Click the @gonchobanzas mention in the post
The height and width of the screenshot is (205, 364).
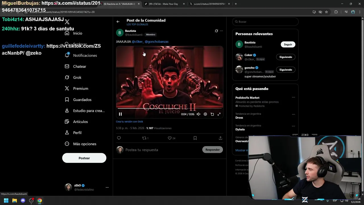coord(157,42)
